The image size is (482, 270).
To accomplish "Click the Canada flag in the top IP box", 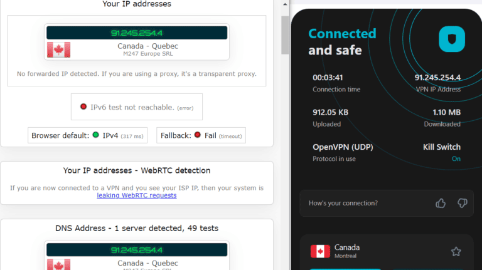I will (58, 49).
